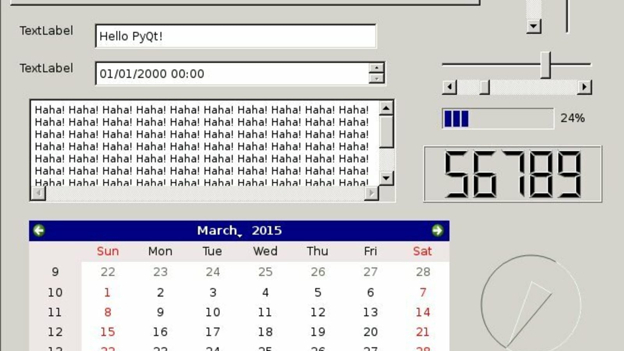The height and width of the screenshot is (351, 624).
Task: Select March 1 in calendar
Action: [x=108, y=292]
